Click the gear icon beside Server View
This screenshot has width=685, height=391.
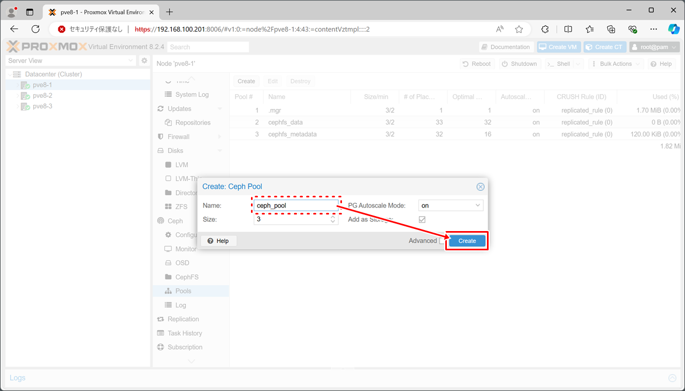(x=144, y=61)
